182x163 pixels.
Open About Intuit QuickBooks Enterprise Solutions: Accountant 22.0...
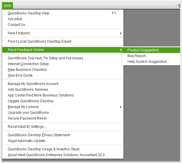click(x=63, y=155)
